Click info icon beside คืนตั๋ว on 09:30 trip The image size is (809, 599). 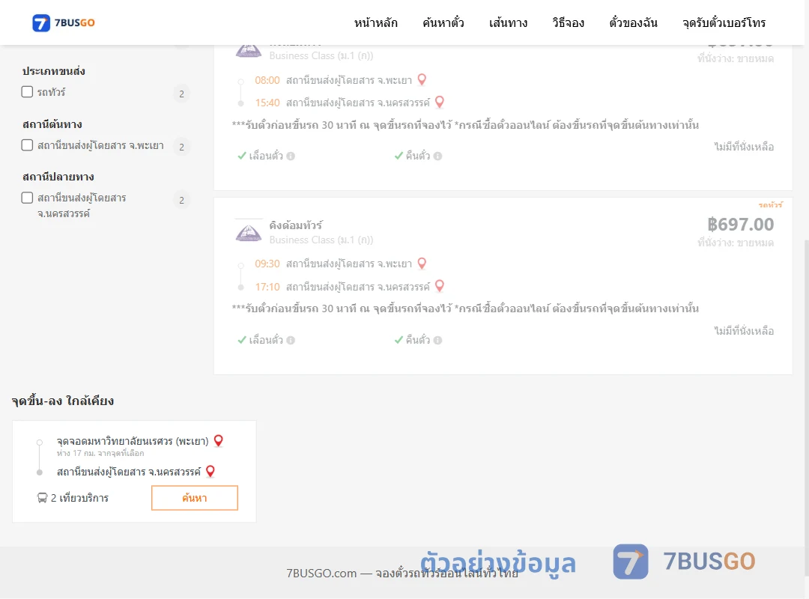437,340
